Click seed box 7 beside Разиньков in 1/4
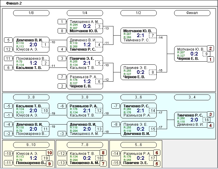The height and width of the screenshot is (169, 218). 62,77
